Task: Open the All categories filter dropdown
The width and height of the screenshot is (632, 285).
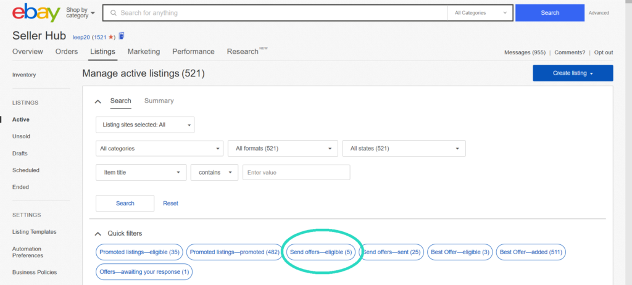Action: 160,148
